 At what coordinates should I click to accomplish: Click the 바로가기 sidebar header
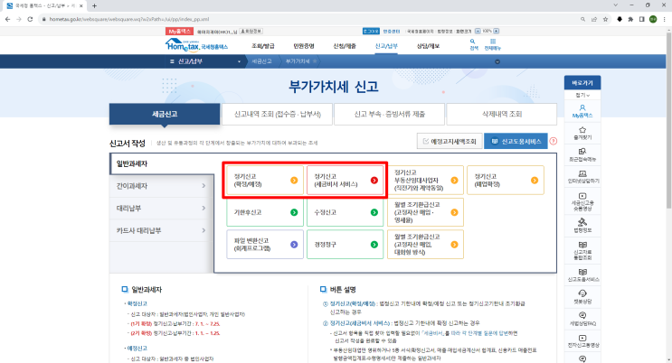pos(582,82)
